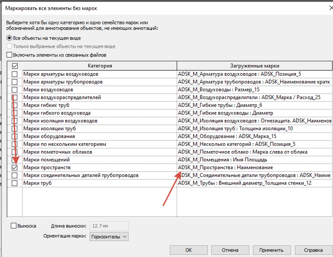This screenshot has height=257, width=333.
Task: Check the 'Марки соединительных деталей трубопроводов' checkbox
Action: (15, 175)
